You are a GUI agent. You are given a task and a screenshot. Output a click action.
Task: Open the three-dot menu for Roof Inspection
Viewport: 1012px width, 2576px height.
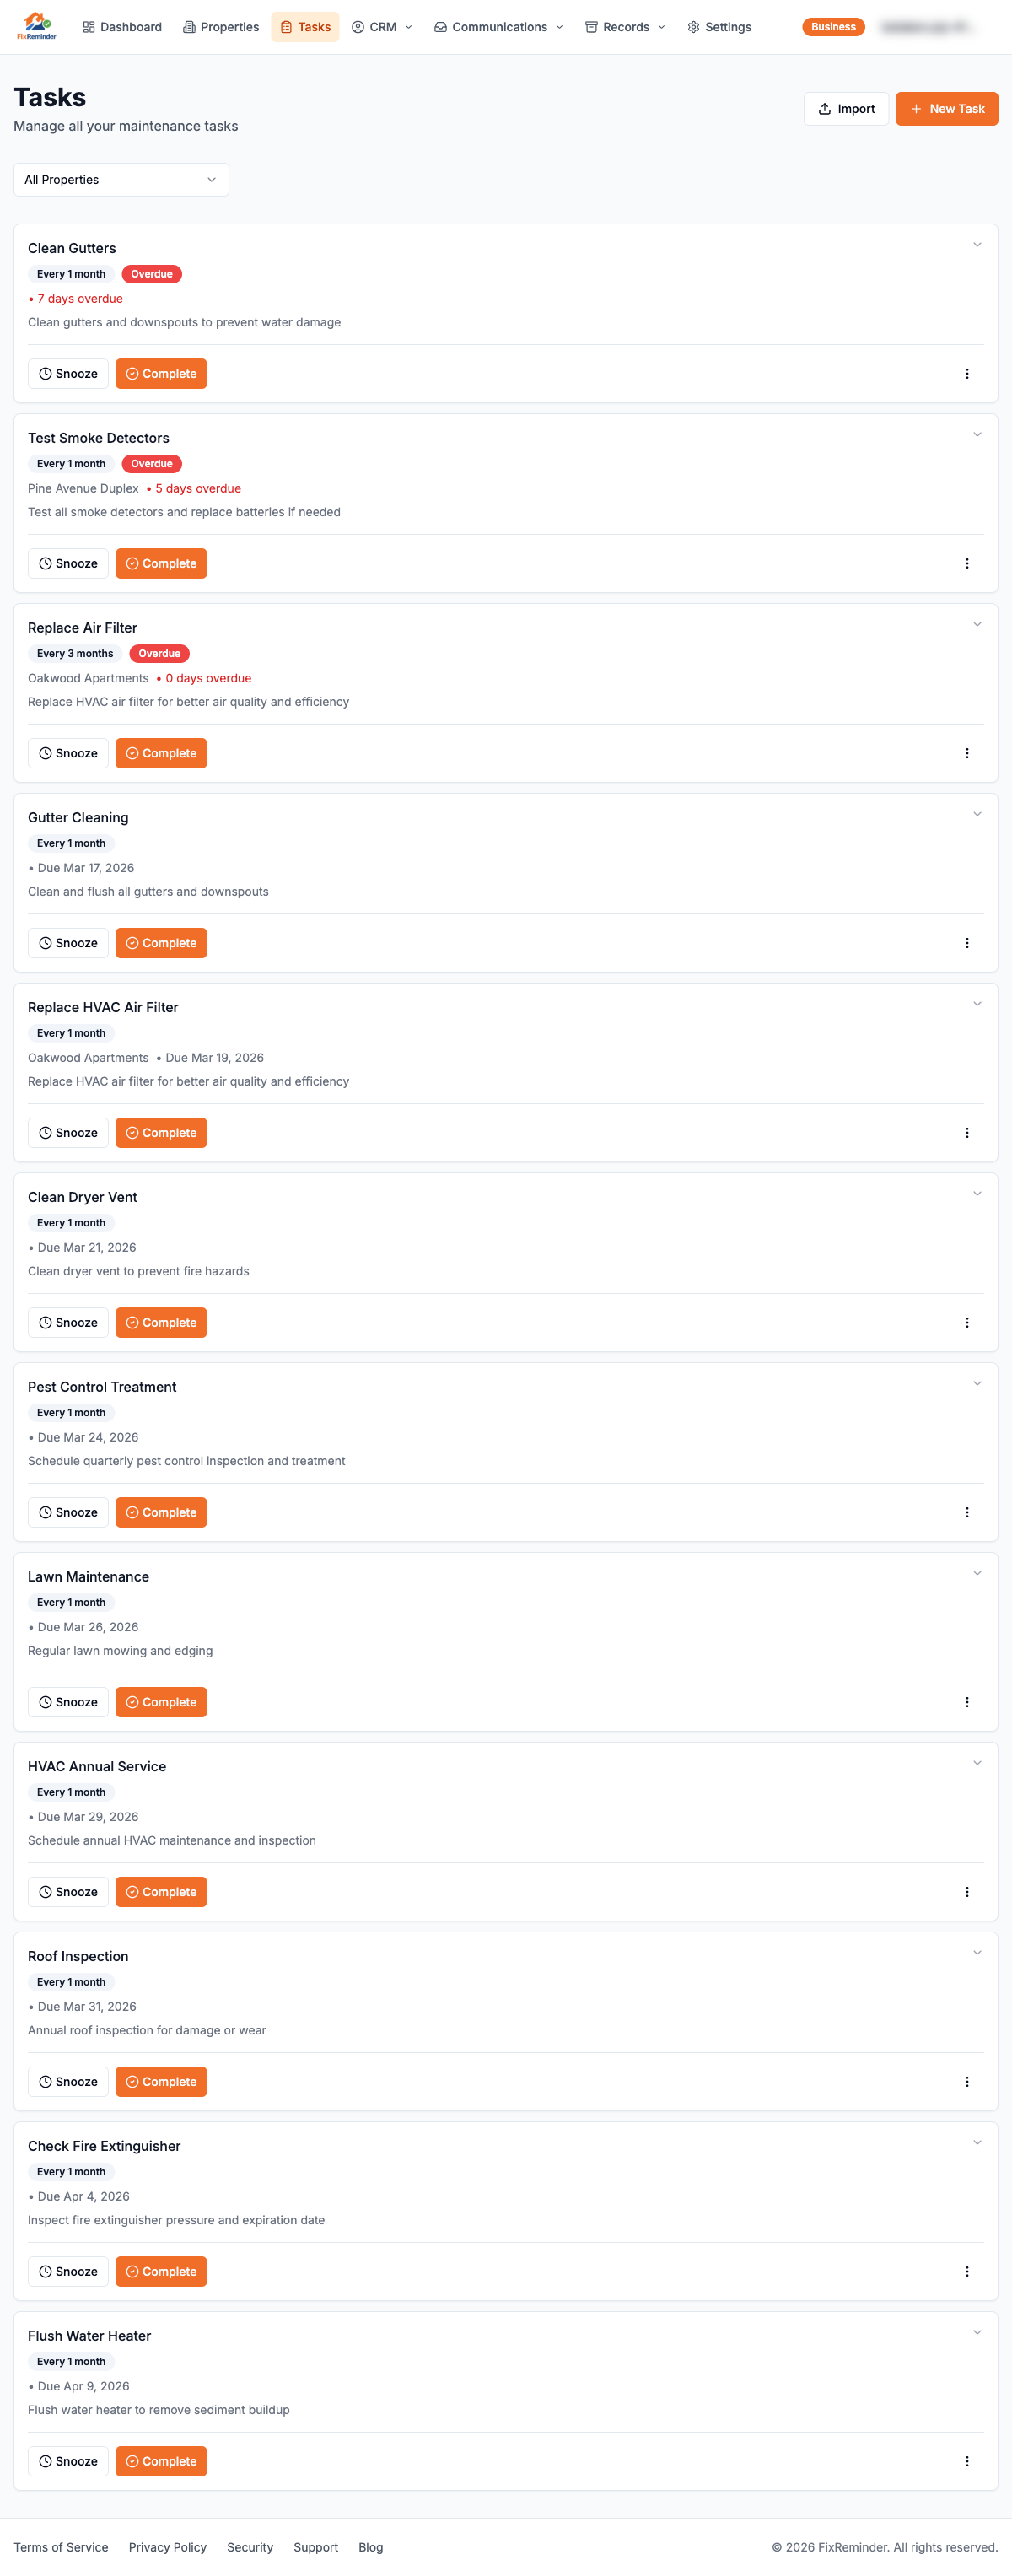967,2081
